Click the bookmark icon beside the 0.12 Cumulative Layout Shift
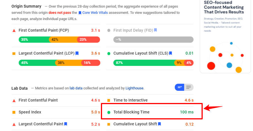 click(x=159, y=124)
